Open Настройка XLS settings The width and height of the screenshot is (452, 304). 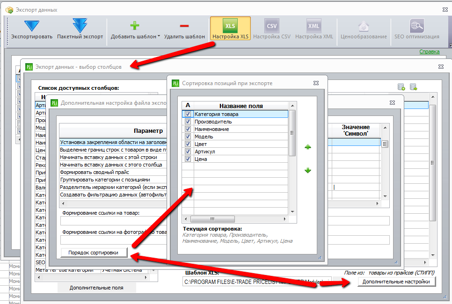click(x=230, y=29)
